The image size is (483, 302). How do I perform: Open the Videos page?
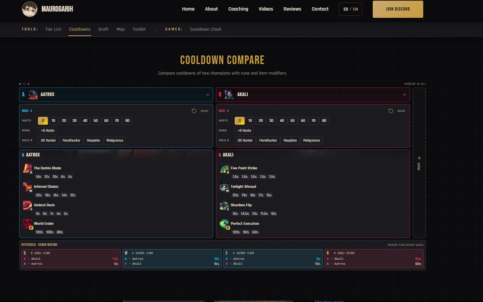266,9
